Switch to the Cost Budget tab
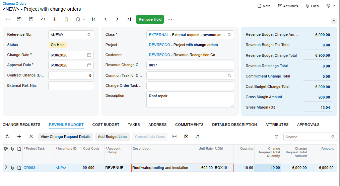Screen dimensions: 340x186 coord(106,125)
